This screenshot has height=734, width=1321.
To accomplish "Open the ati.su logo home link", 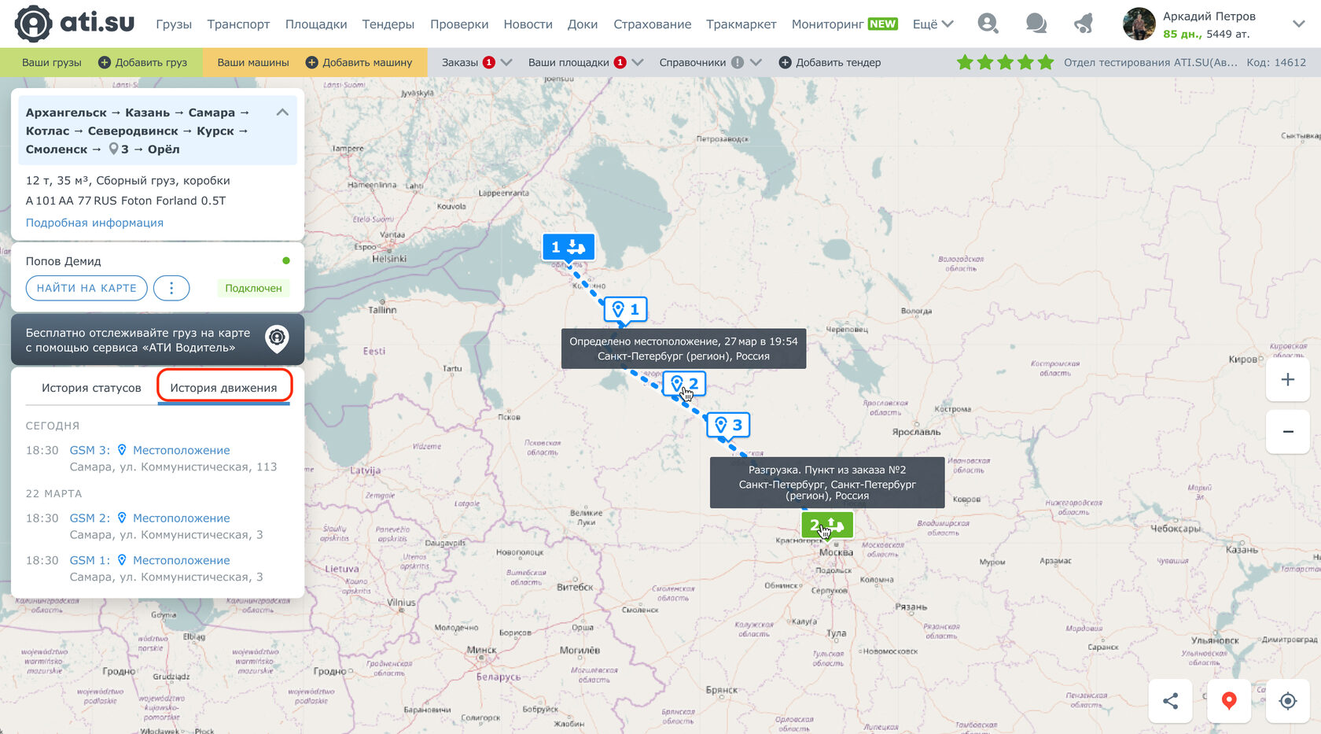I will pos(75,24).
